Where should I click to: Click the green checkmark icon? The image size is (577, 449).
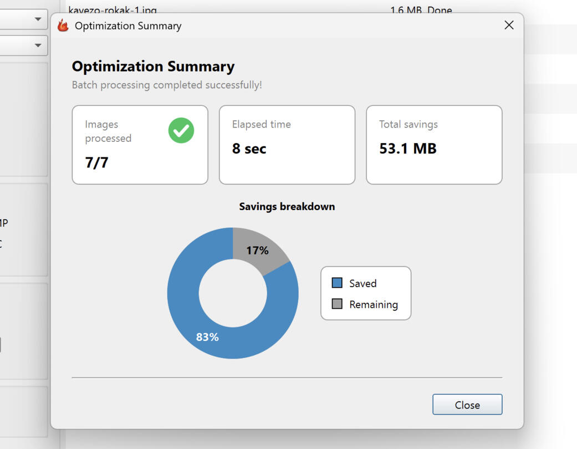pos(181,130)
